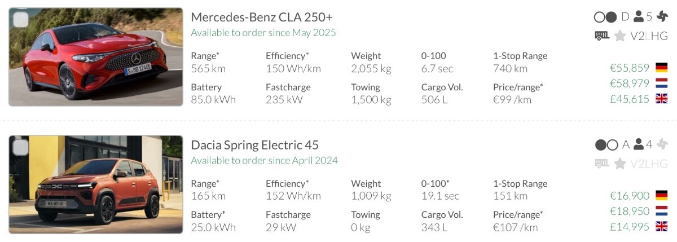Screen dimensions: 677x242
Task: Open the Mercedes-Benz CLA 250+ title link
Action: coord(262,17)
